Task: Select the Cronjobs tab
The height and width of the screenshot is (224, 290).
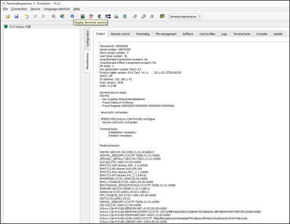Action: click(x=262, y=34)
